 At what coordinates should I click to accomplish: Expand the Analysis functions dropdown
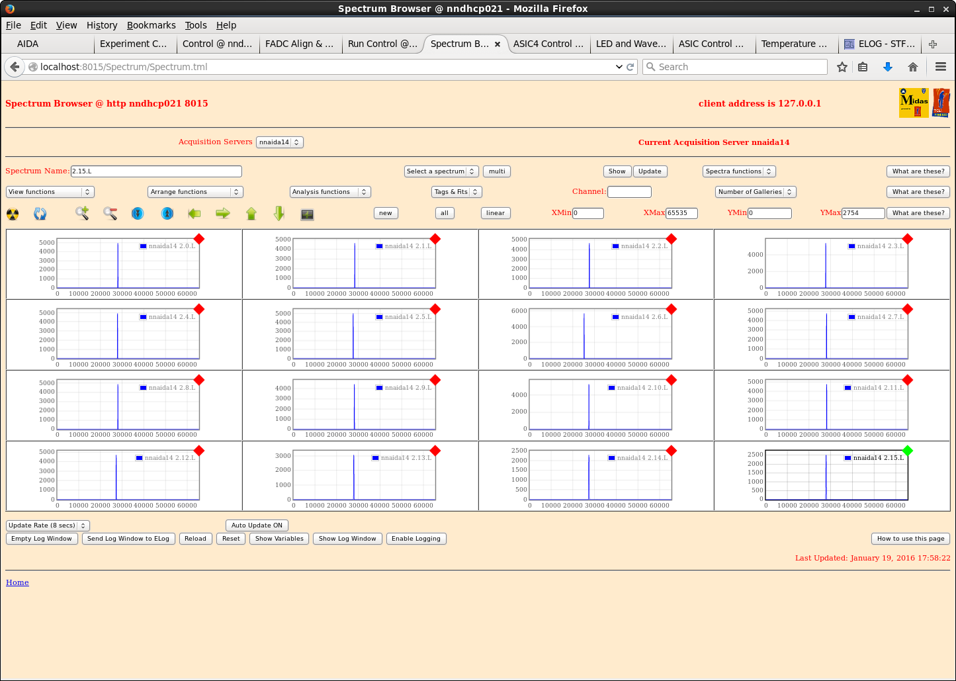pyautogui.click(x=329, y=192)
